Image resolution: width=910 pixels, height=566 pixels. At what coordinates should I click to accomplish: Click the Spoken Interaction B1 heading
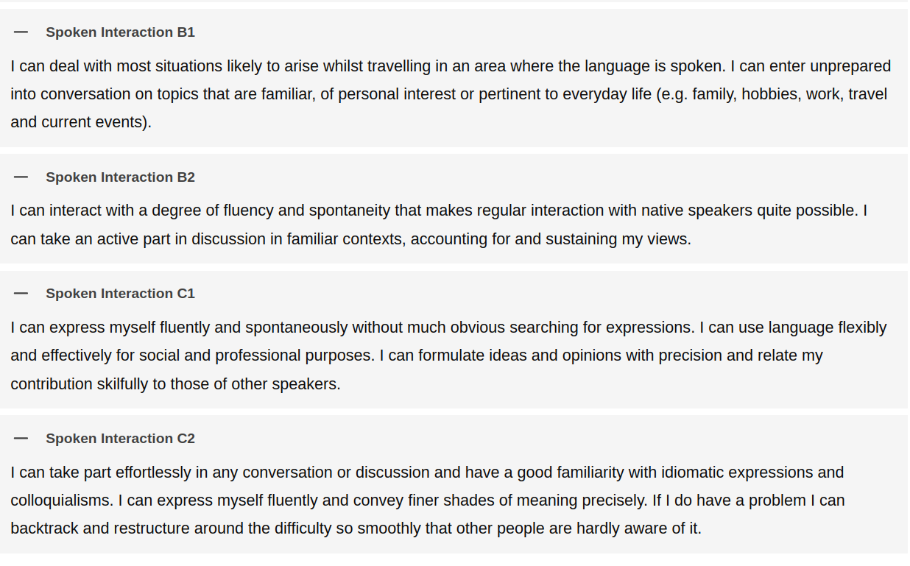pyautogui.click(x=120, y=32)
